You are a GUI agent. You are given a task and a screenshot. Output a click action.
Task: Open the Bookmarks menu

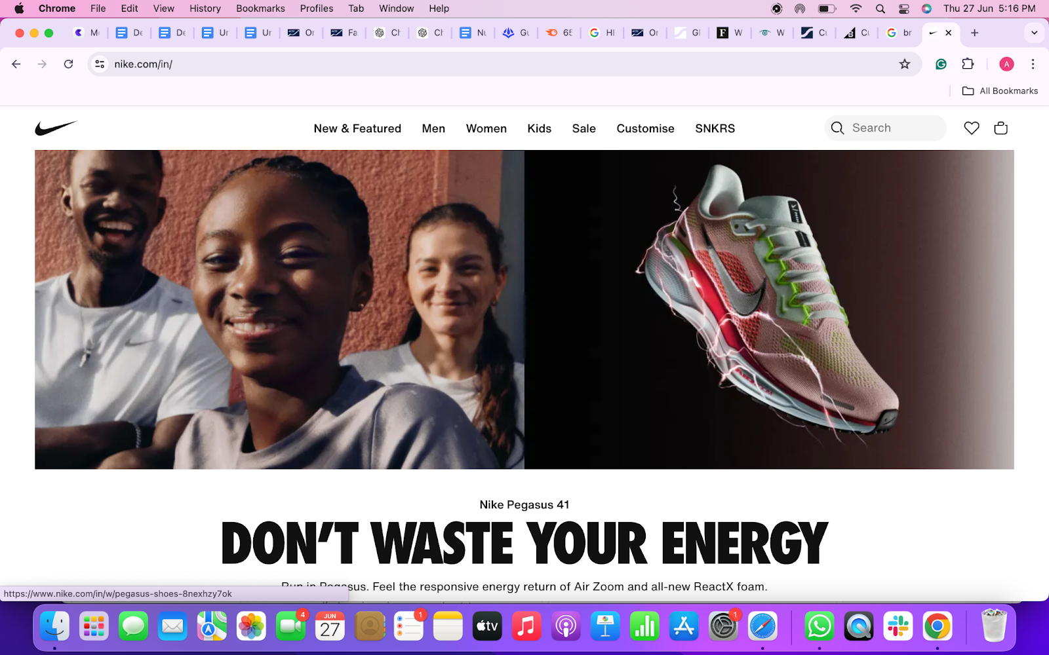click(260, 9)
